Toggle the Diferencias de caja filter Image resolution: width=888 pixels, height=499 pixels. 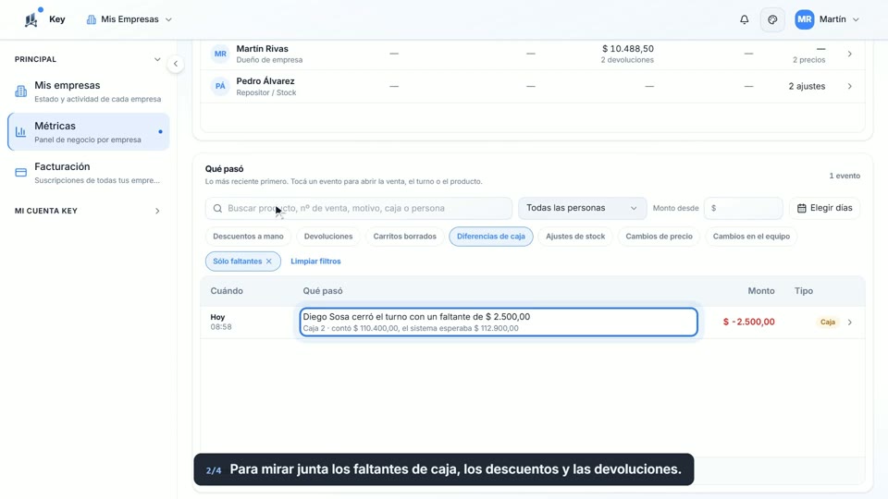coord(491,237)
